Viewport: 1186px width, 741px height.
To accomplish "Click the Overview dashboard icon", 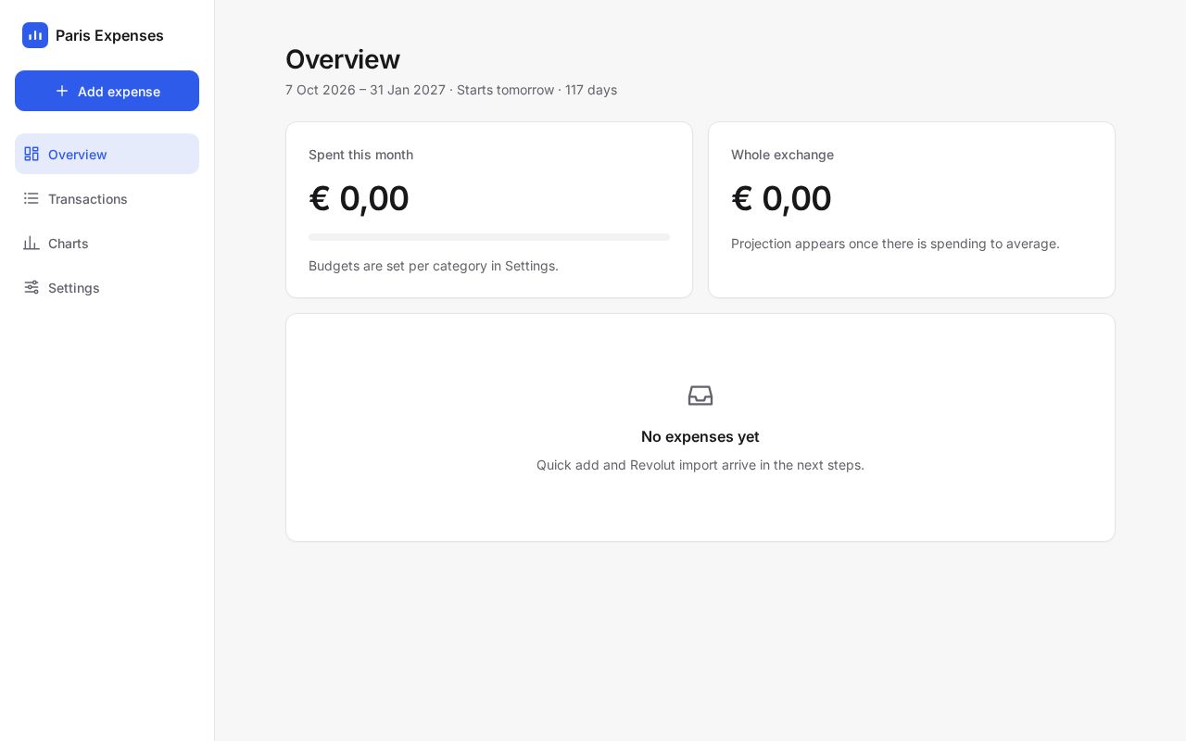I will pos(32,154).
